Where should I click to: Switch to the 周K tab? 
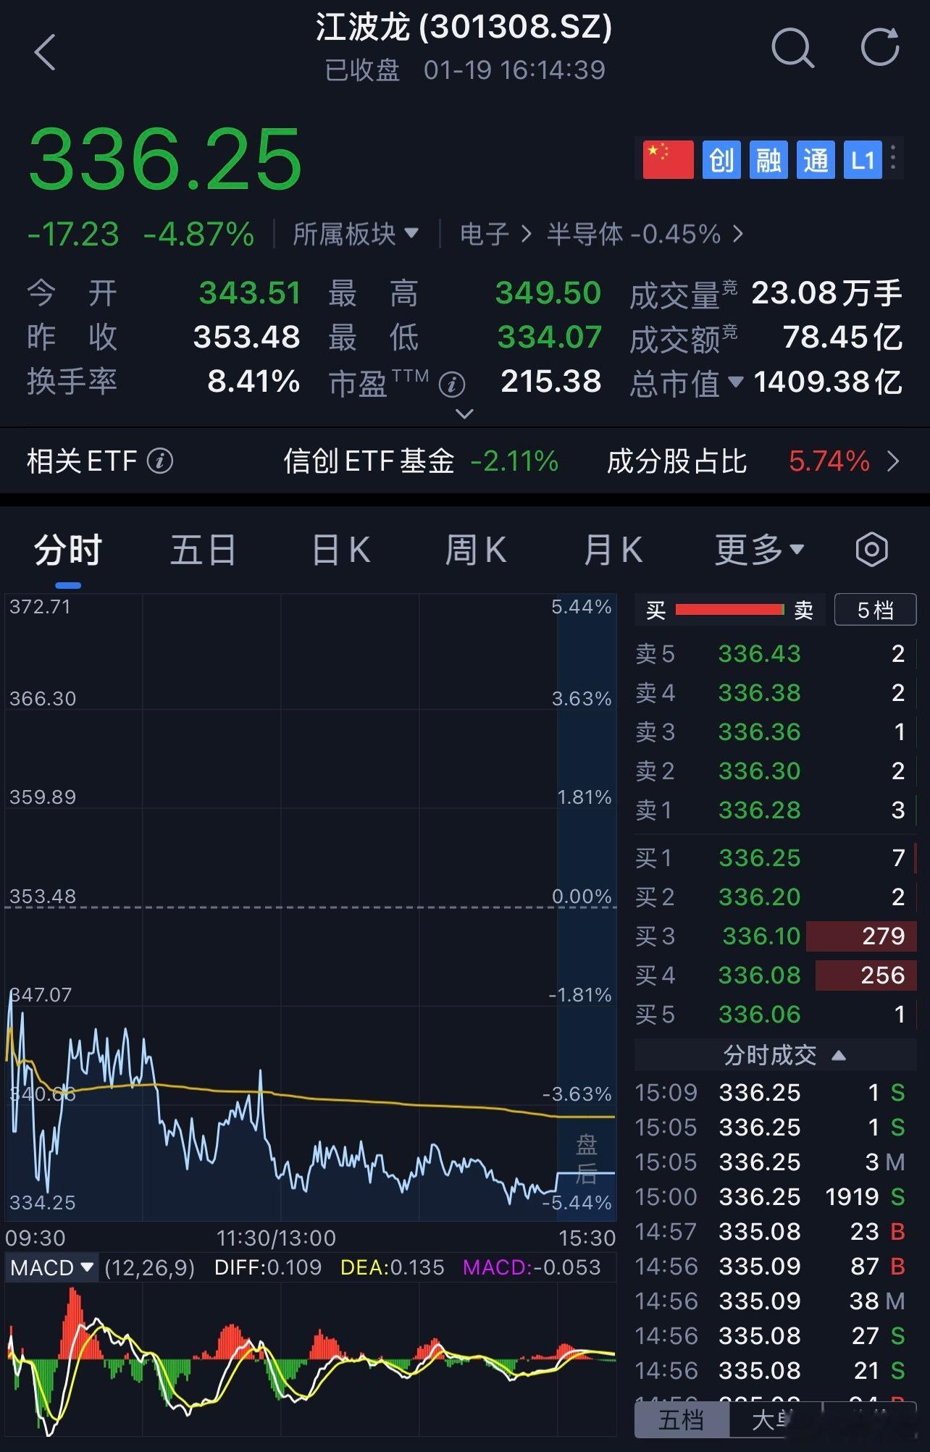point(476,550)
